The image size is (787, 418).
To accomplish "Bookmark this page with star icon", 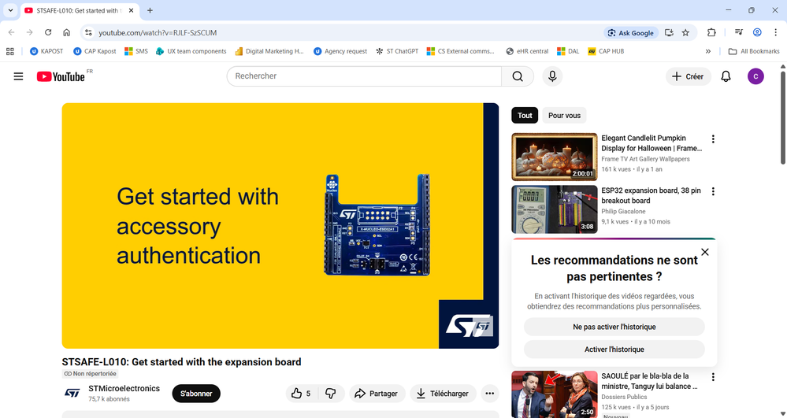I will 685,32.
